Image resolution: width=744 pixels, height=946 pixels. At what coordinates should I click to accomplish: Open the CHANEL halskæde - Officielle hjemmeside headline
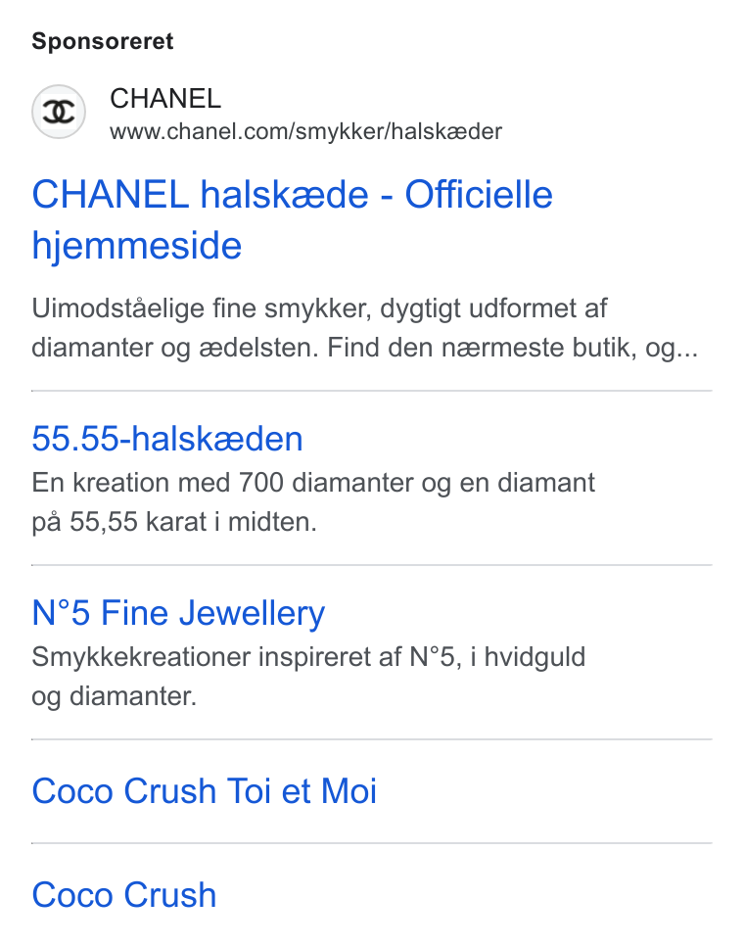(292, 219)
